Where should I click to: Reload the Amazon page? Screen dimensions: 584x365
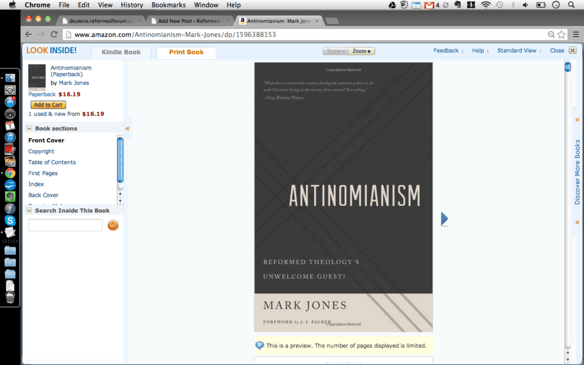tap(54, 35)
